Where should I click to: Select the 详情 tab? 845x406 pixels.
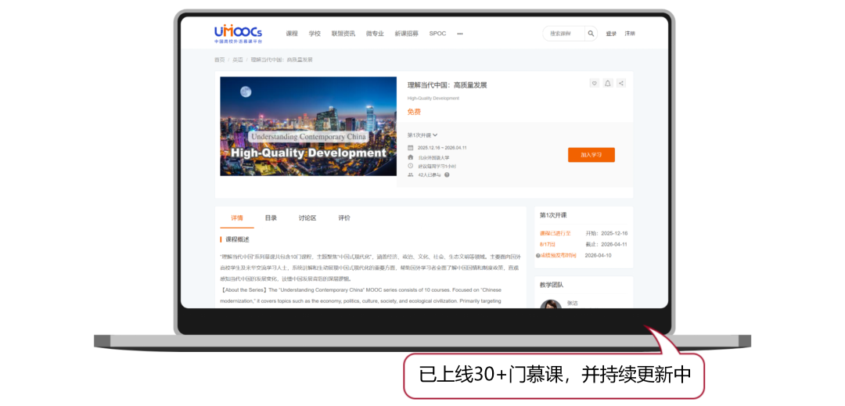(237, 218)
